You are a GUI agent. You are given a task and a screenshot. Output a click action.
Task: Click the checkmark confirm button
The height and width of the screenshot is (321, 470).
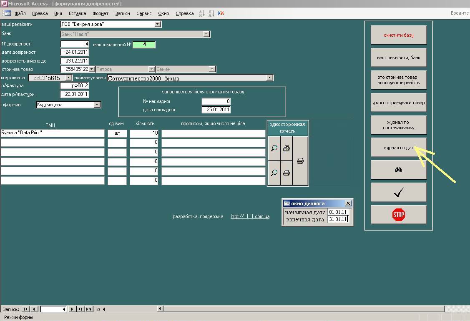click(398, 192)
